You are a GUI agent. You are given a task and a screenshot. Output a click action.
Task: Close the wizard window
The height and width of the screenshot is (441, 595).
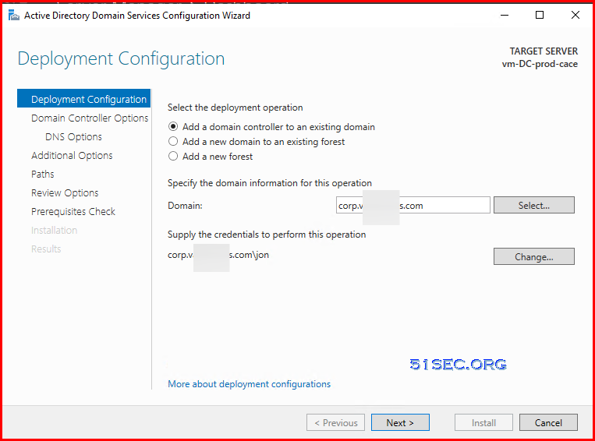click(x=576, y=15)
